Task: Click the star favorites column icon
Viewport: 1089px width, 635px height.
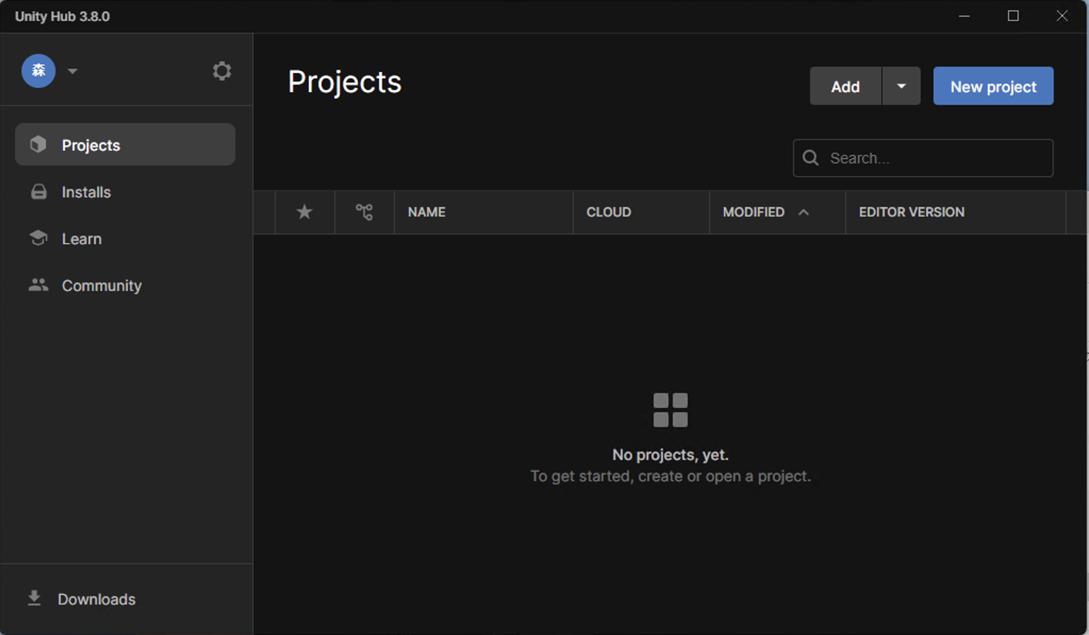Action: pyautogui.click(x=304, y=212)
